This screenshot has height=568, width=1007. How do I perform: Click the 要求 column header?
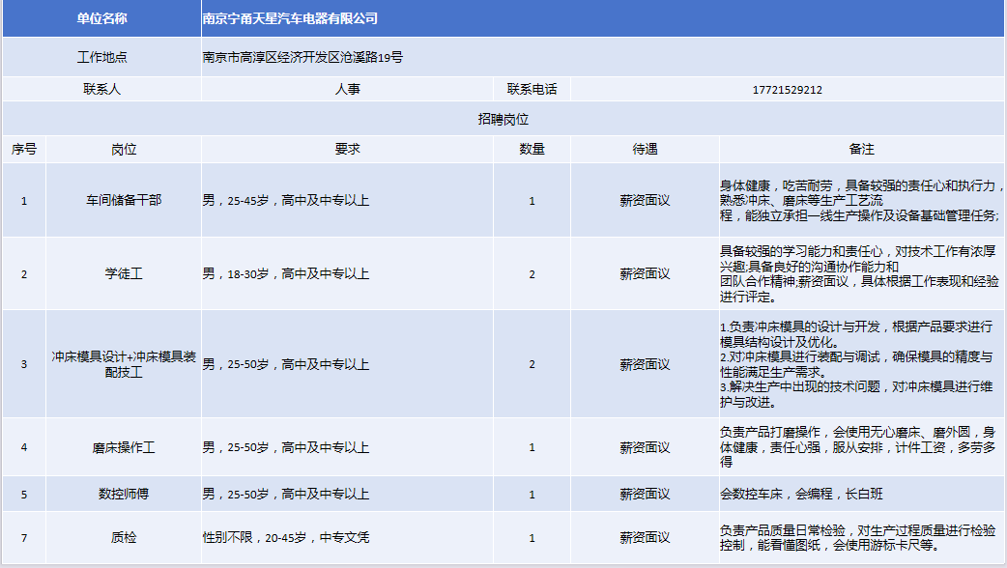tap(347, 150)
